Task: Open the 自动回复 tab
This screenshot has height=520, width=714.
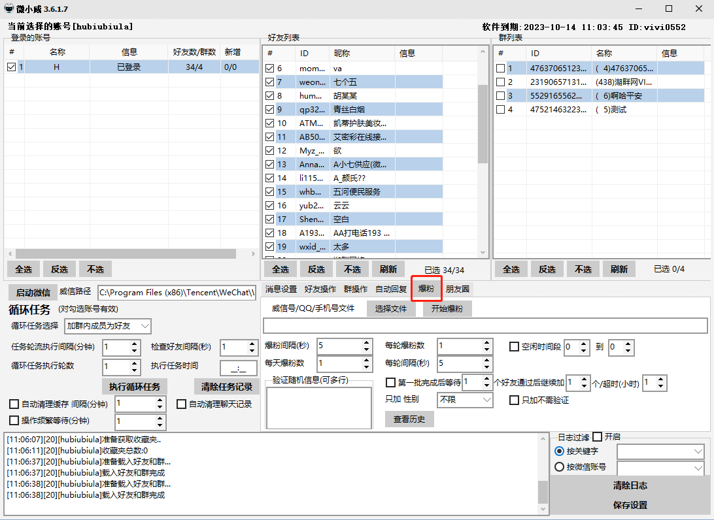Action: click(x=391, y=289)
